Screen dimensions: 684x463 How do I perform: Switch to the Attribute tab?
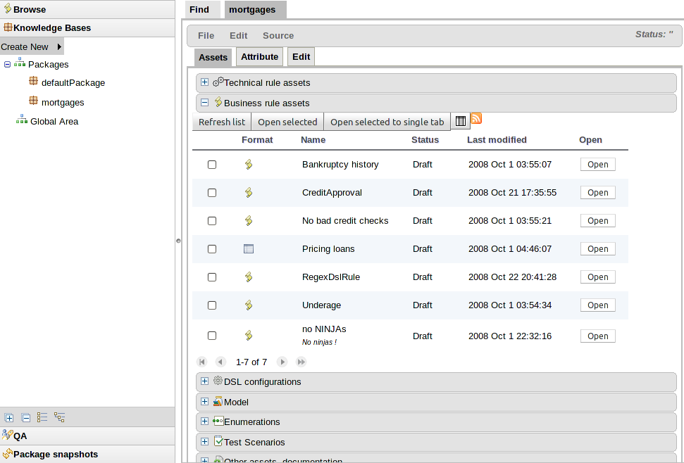260,57
